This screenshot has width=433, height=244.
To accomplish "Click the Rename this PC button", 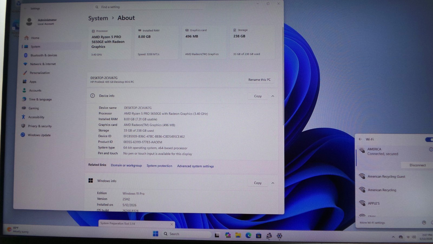I will coord(260,80).
